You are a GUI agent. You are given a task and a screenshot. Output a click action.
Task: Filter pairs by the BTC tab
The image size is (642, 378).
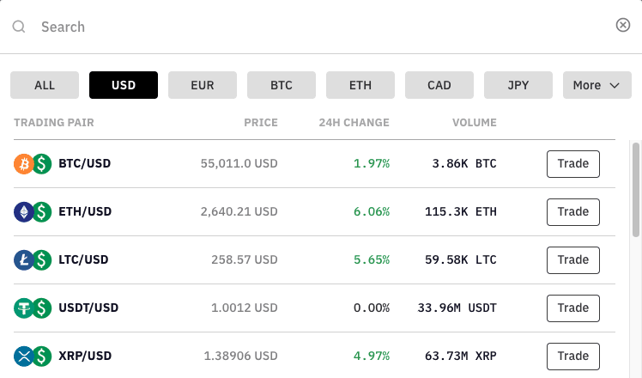pyautogui.click(x=282, y=85)
